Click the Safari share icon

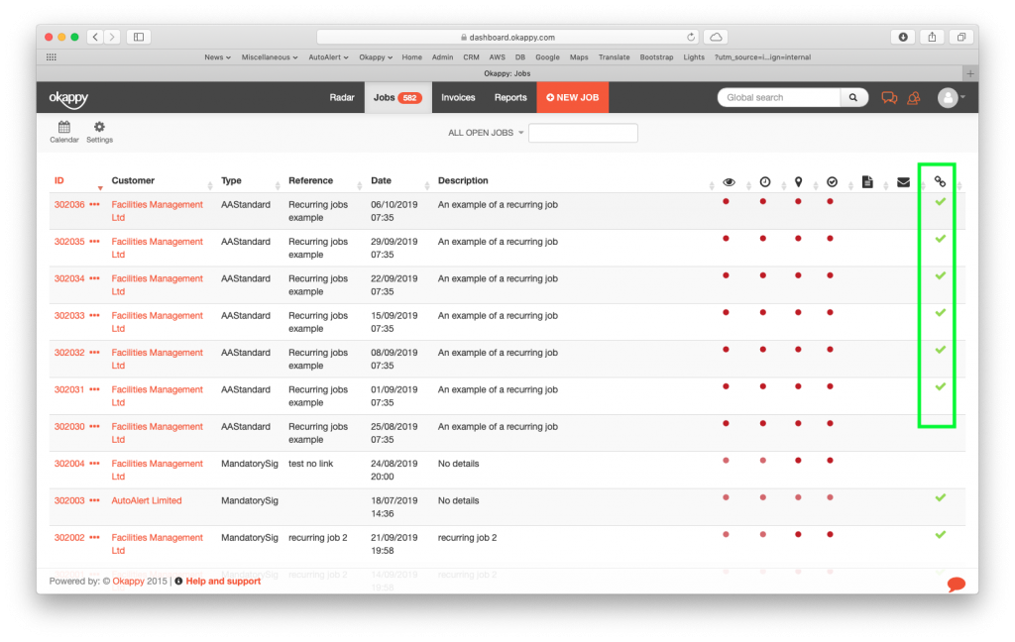[932, 37]
